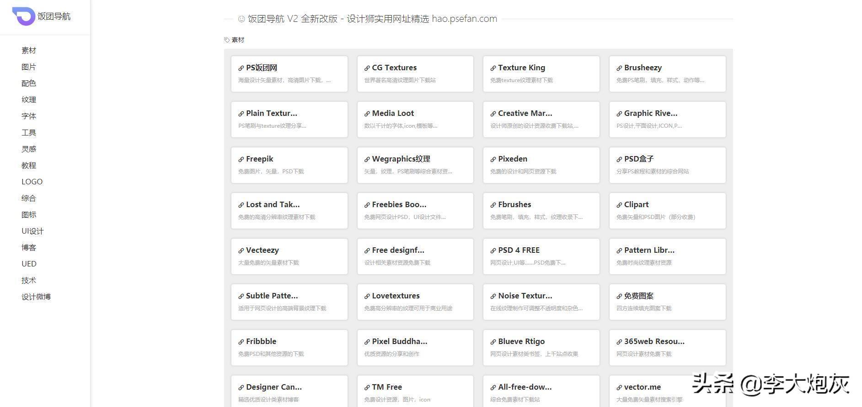
Task: Click the tag icon next to 素材 heading
Action: [227, 40]
